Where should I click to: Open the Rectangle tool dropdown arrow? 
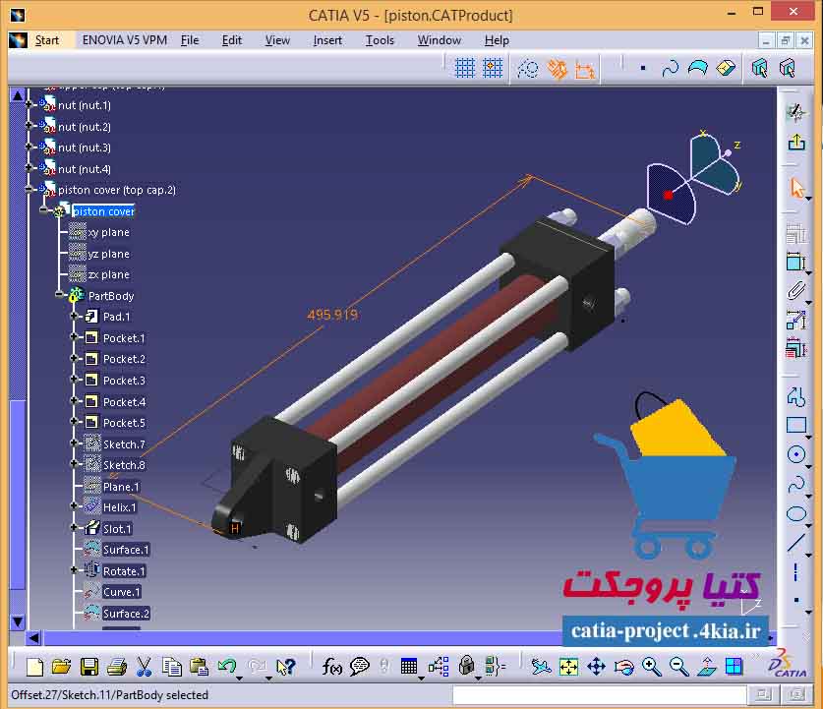(x=809, y=437)
